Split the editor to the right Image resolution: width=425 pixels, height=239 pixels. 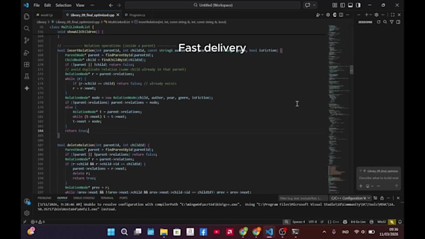pyautogui.click(x=341, y=15)
